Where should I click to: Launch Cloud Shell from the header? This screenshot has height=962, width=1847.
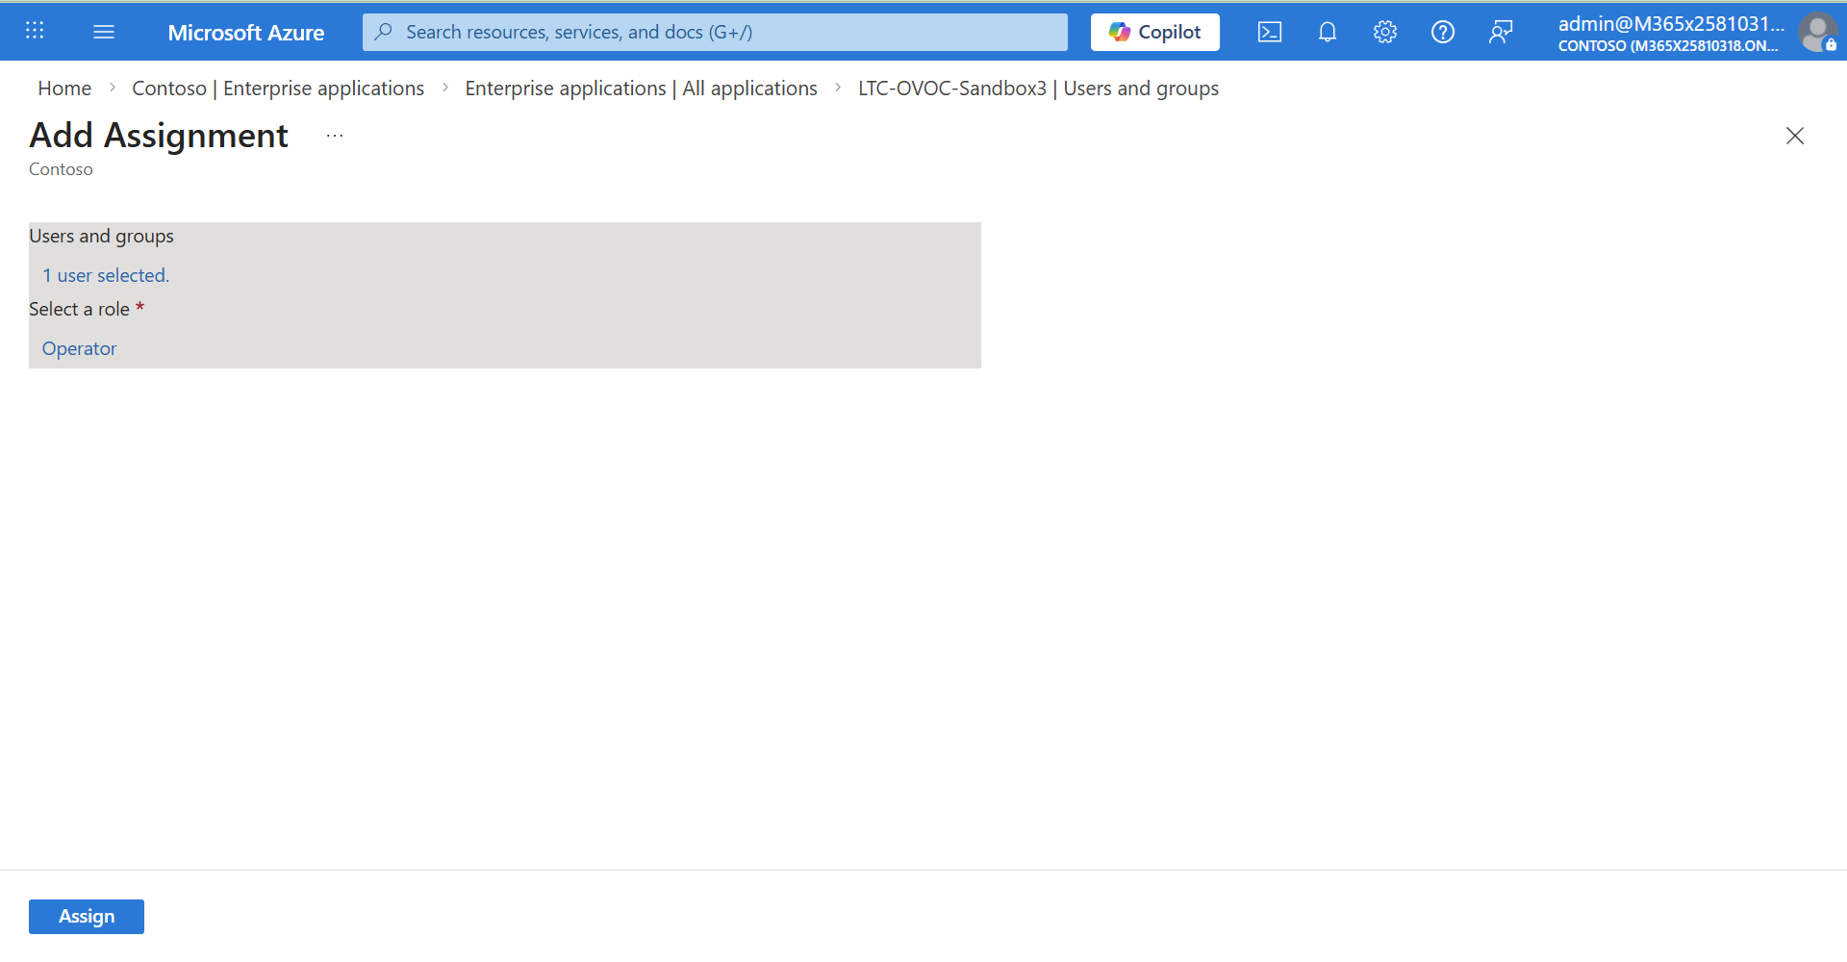point(1269,32)
